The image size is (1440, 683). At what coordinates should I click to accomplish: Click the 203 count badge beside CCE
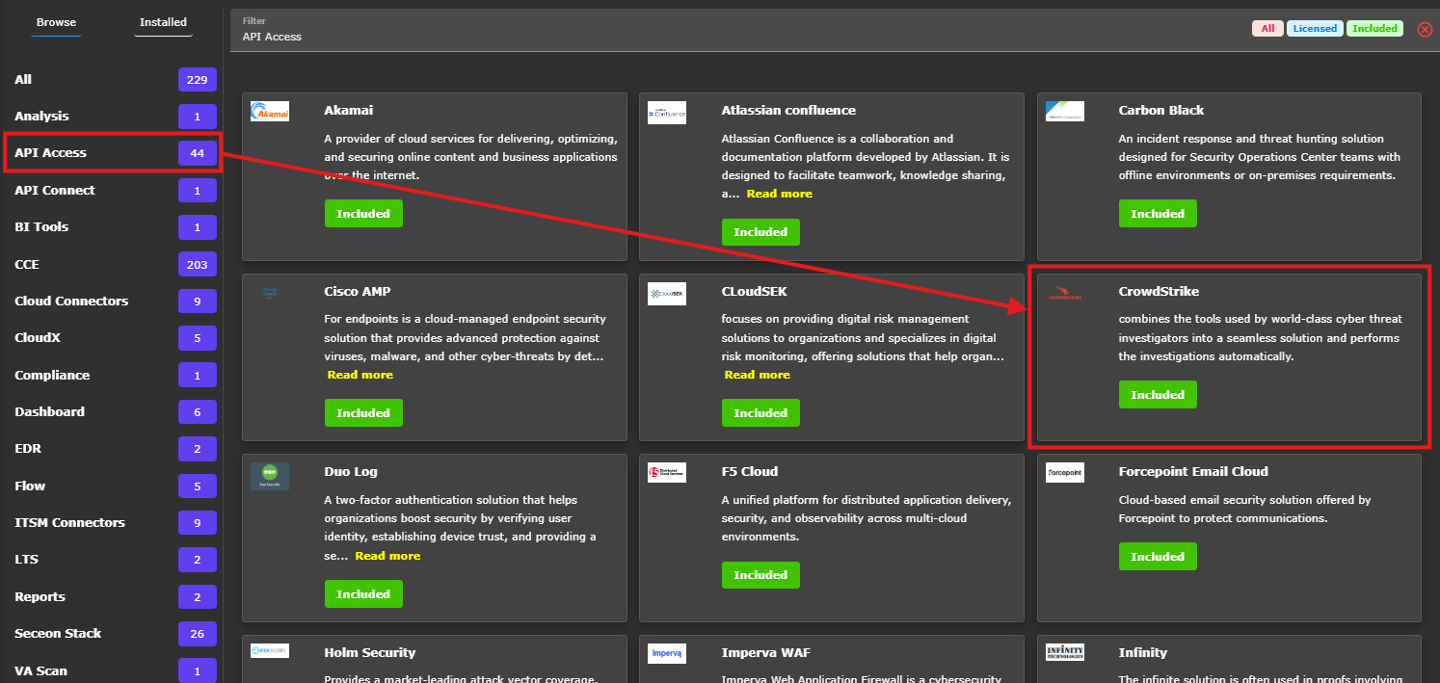(198, 264)
